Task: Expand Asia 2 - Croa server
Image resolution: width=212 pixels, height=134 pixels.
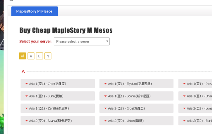Action: click(136, 108)
